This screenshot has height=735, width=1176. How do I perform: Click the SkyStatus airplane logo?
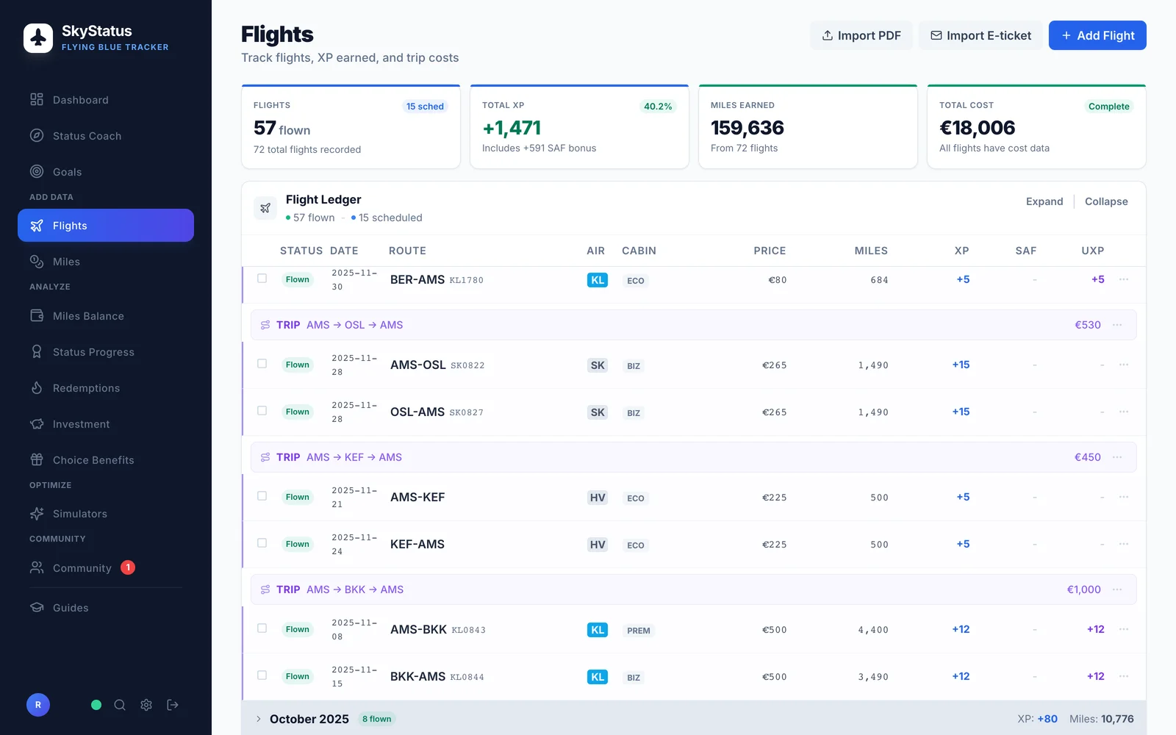pos(38,38)
